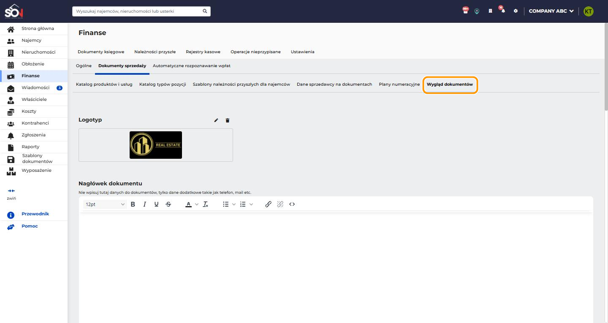Open Zgłoszenia in the sidebar
608x323 pixels.
[x=34, y=135]
